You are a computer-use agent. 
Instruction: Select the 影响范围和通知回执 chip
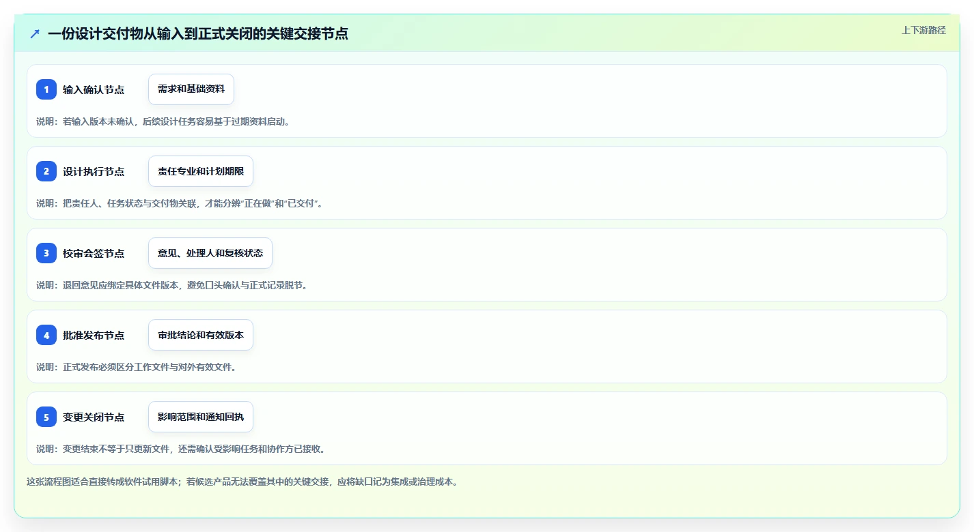[x=201, y=417]
